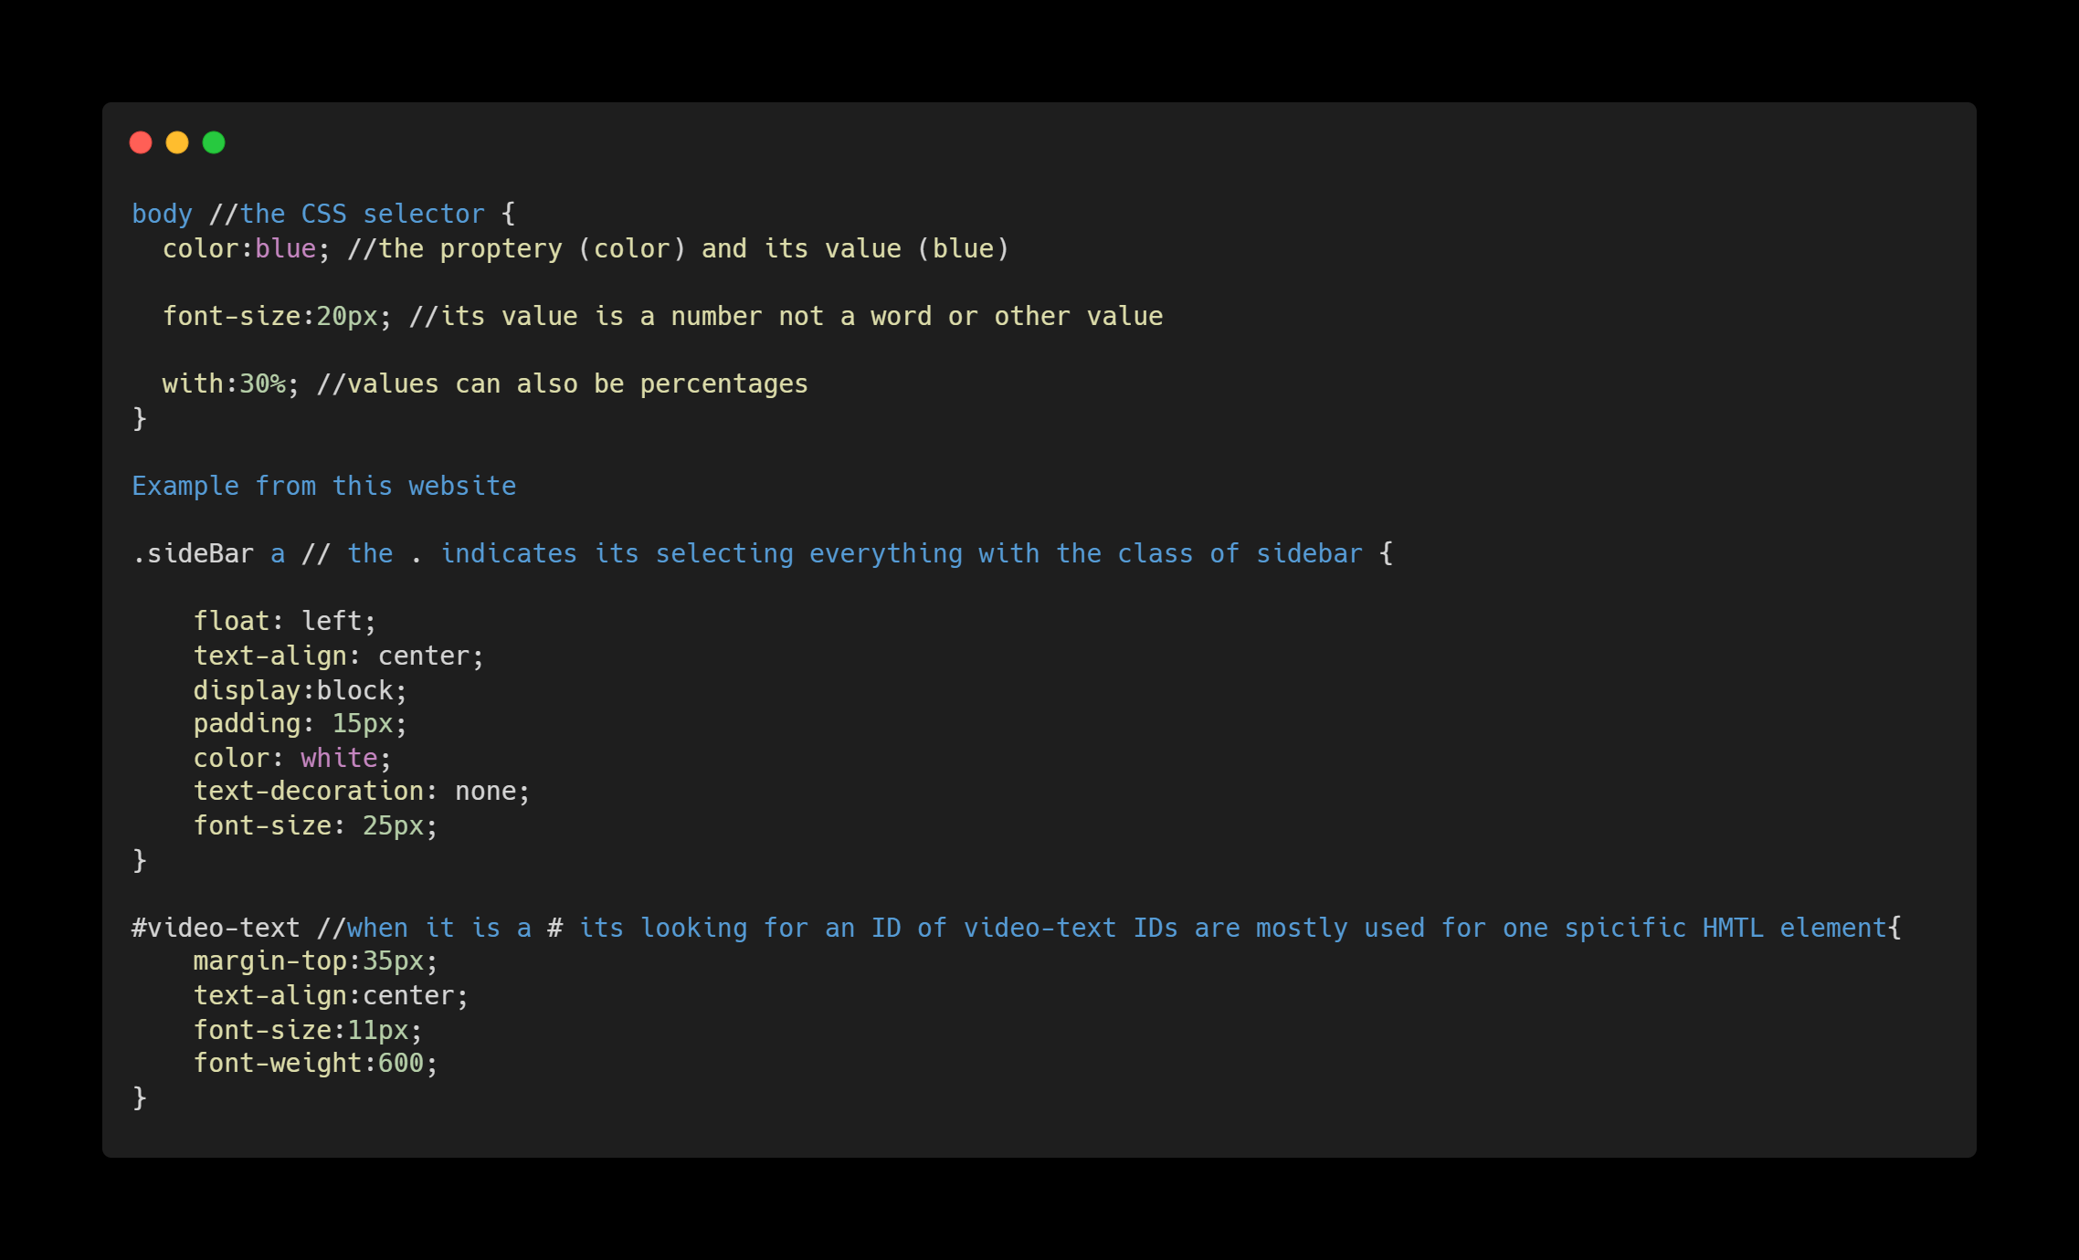This screenshot has height=1260, width=2079.
Task: Click the green maximize window dot
Action: (x=214, y=142)
